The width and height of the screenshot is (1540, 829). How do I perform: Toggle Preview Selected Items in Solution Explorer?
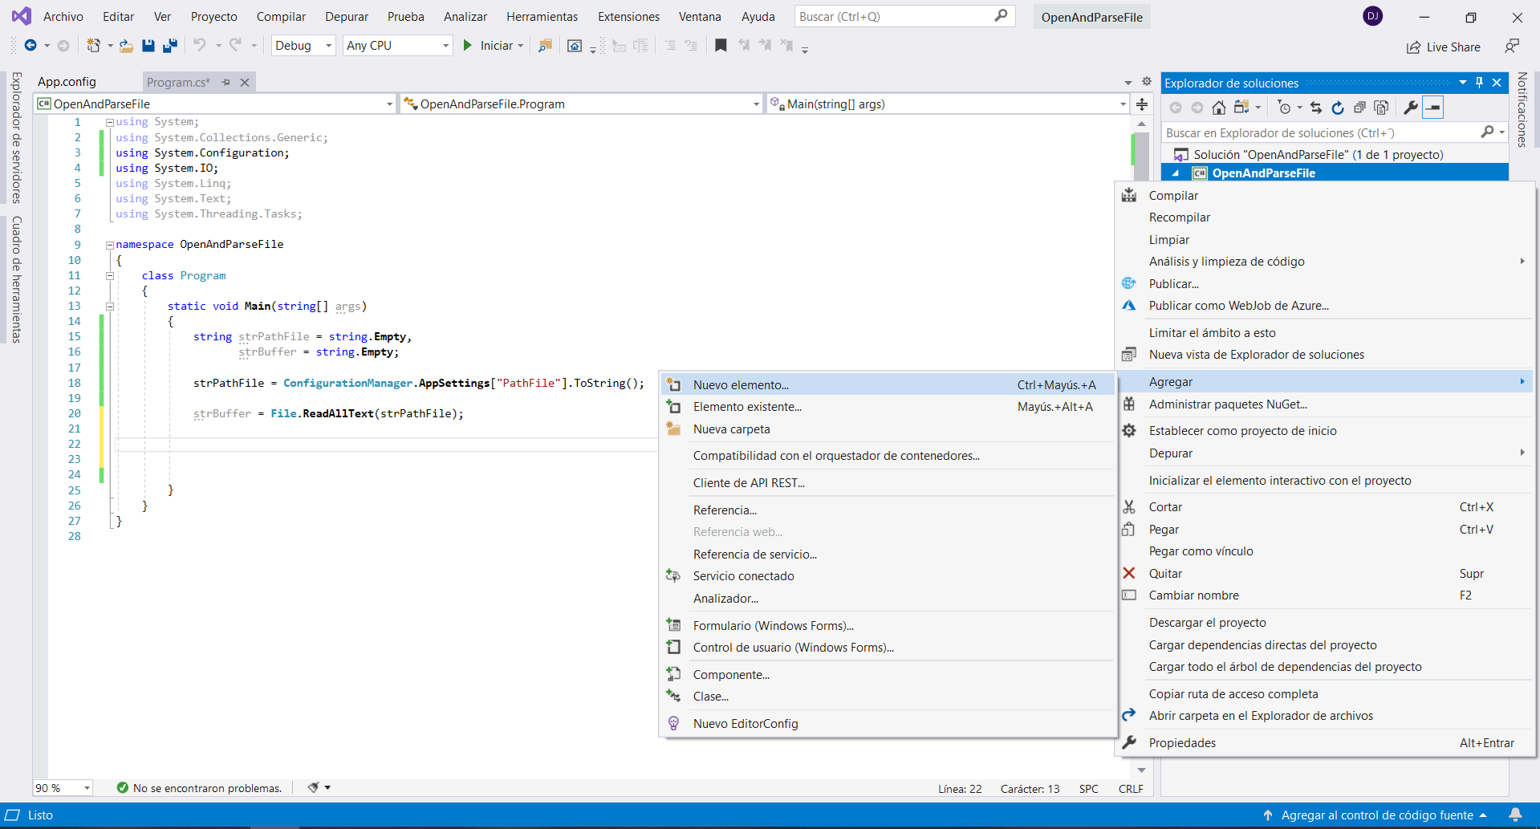[x=1433, y=108]
